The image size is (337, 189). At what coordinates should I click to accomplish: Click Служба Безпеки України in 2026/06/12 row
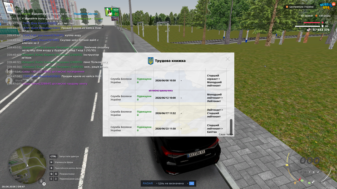(121, 98)
